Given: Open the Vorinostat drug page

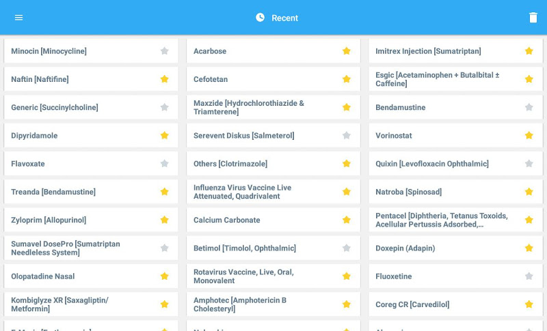Looking at the screenshot, I should [455, 135].
